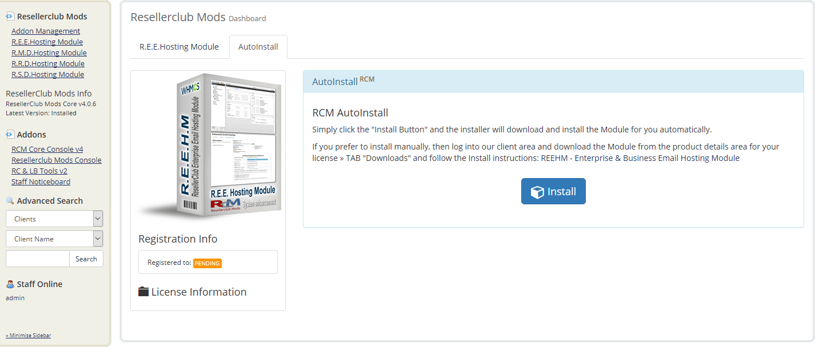
Task: Expand the Client Name field dropdown
Action: 54,239
